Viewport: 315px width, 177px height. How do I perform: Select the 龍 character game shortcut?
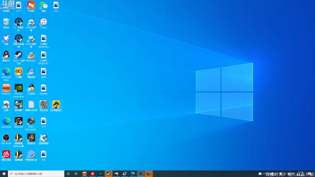pyautogui.click(x=44, y=105)
